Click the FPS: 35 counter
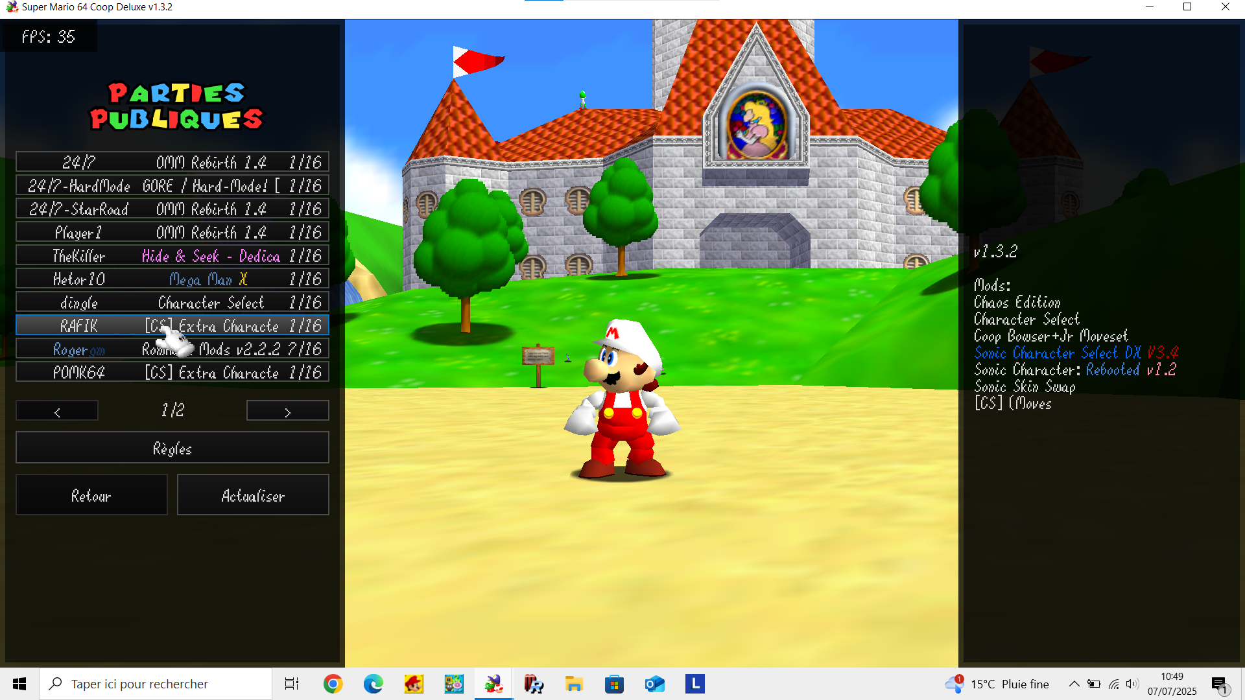Viewport: 1245px width, 700px height. [x=49, y=36]
